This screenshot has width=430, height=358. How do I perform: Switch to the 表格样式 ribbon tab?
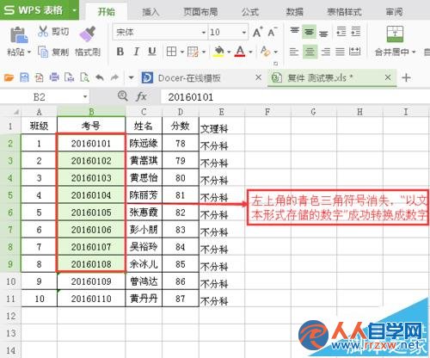(344, 12)
